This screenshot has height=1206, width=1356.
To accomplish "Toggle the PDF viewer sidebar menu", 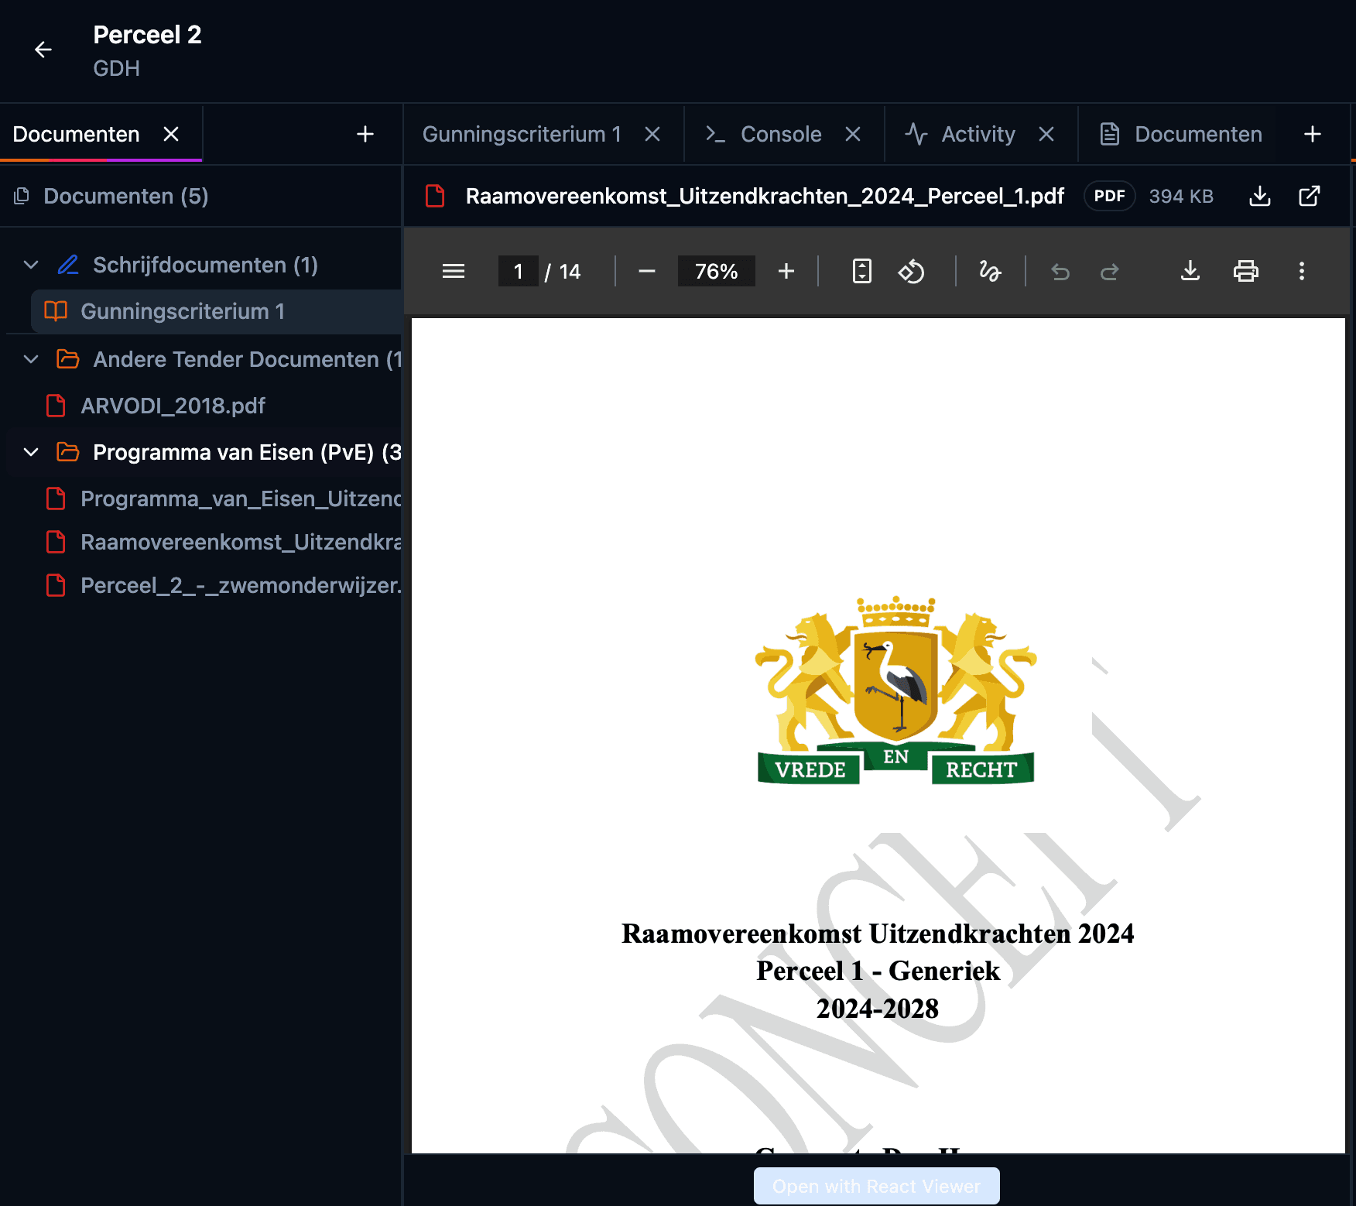I will 454,271.
